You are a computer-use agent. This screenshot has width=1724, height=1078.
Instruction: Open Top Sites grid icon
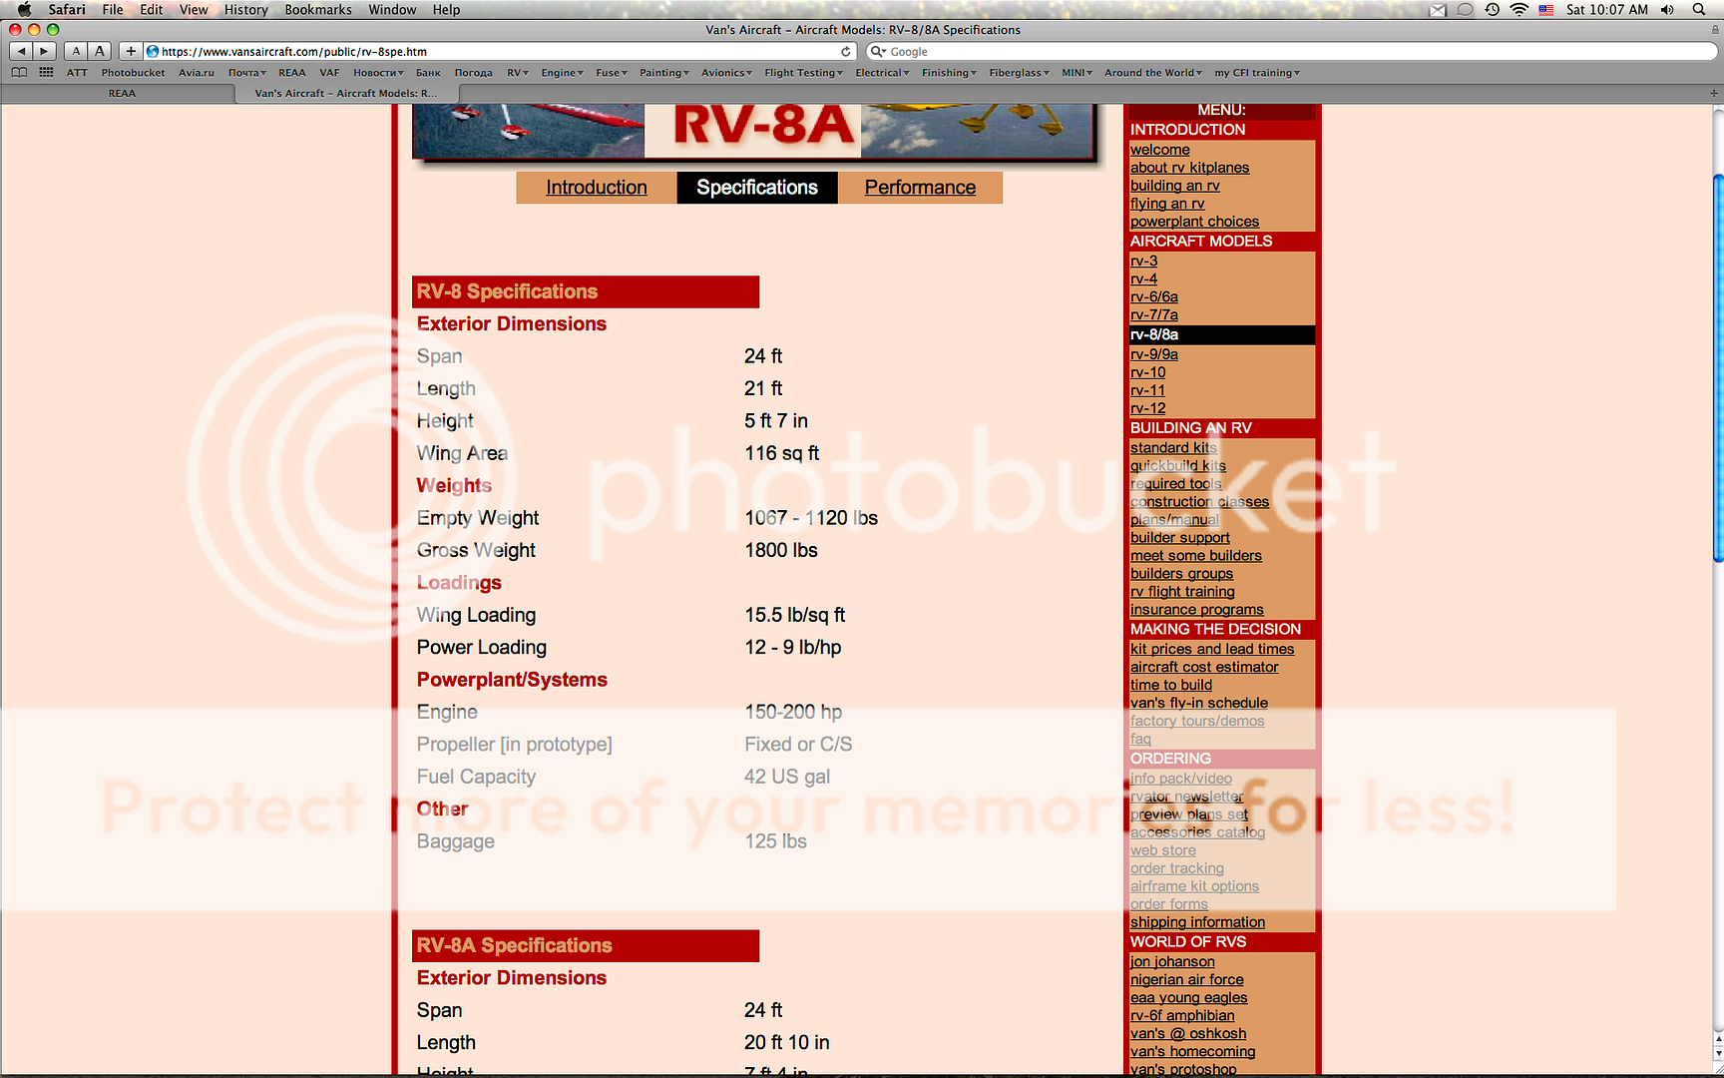[x=46, y=72]
